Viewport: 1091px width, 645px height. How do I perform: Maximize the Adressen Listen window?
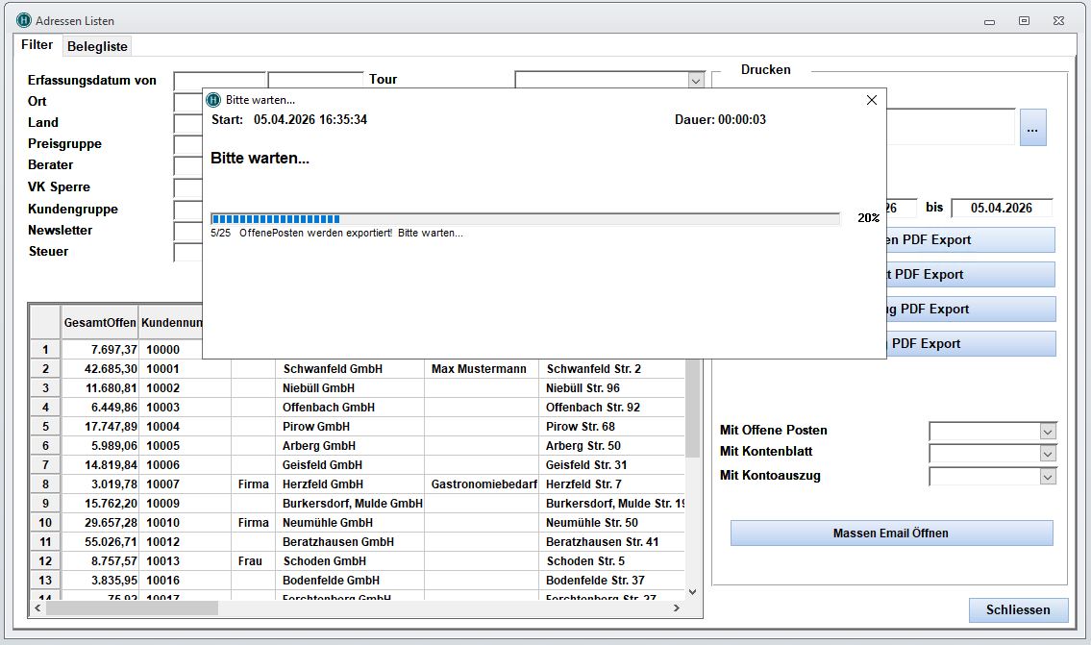(x=1024, y=20)
